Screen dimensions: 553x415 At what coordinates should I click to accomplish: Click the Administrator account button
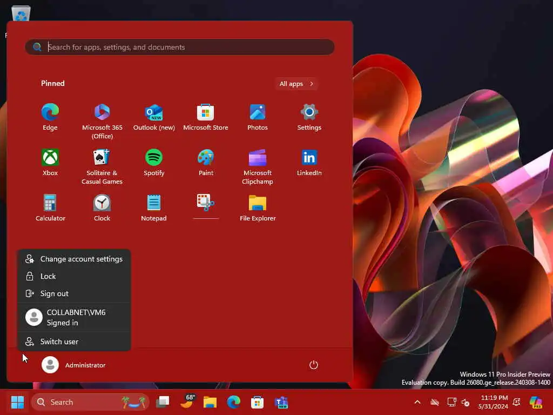[73, 365]
